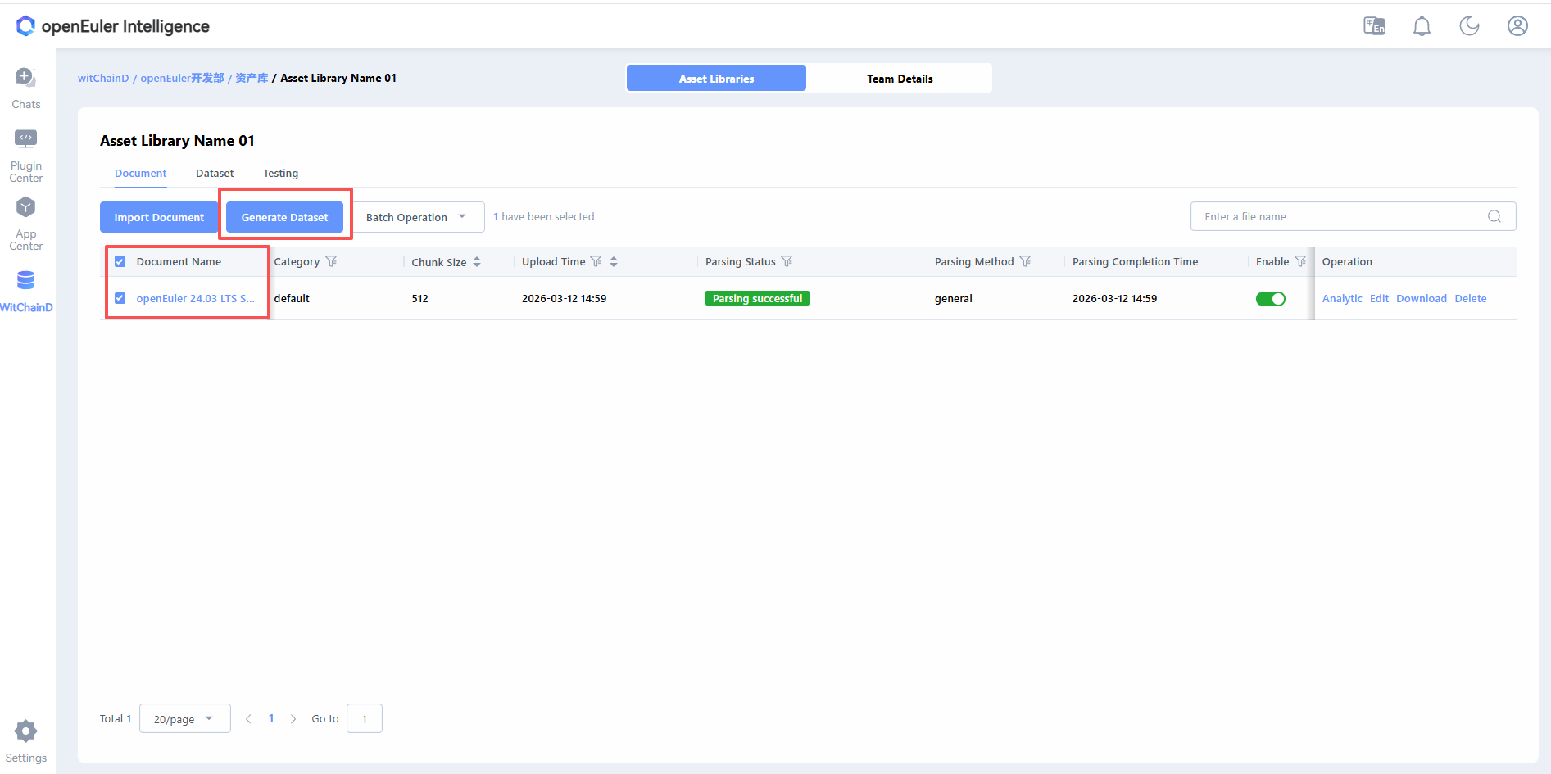The height and width of the screenshot is (774, 1551).
Task: Filter the Category column
Action: point(331,261)
